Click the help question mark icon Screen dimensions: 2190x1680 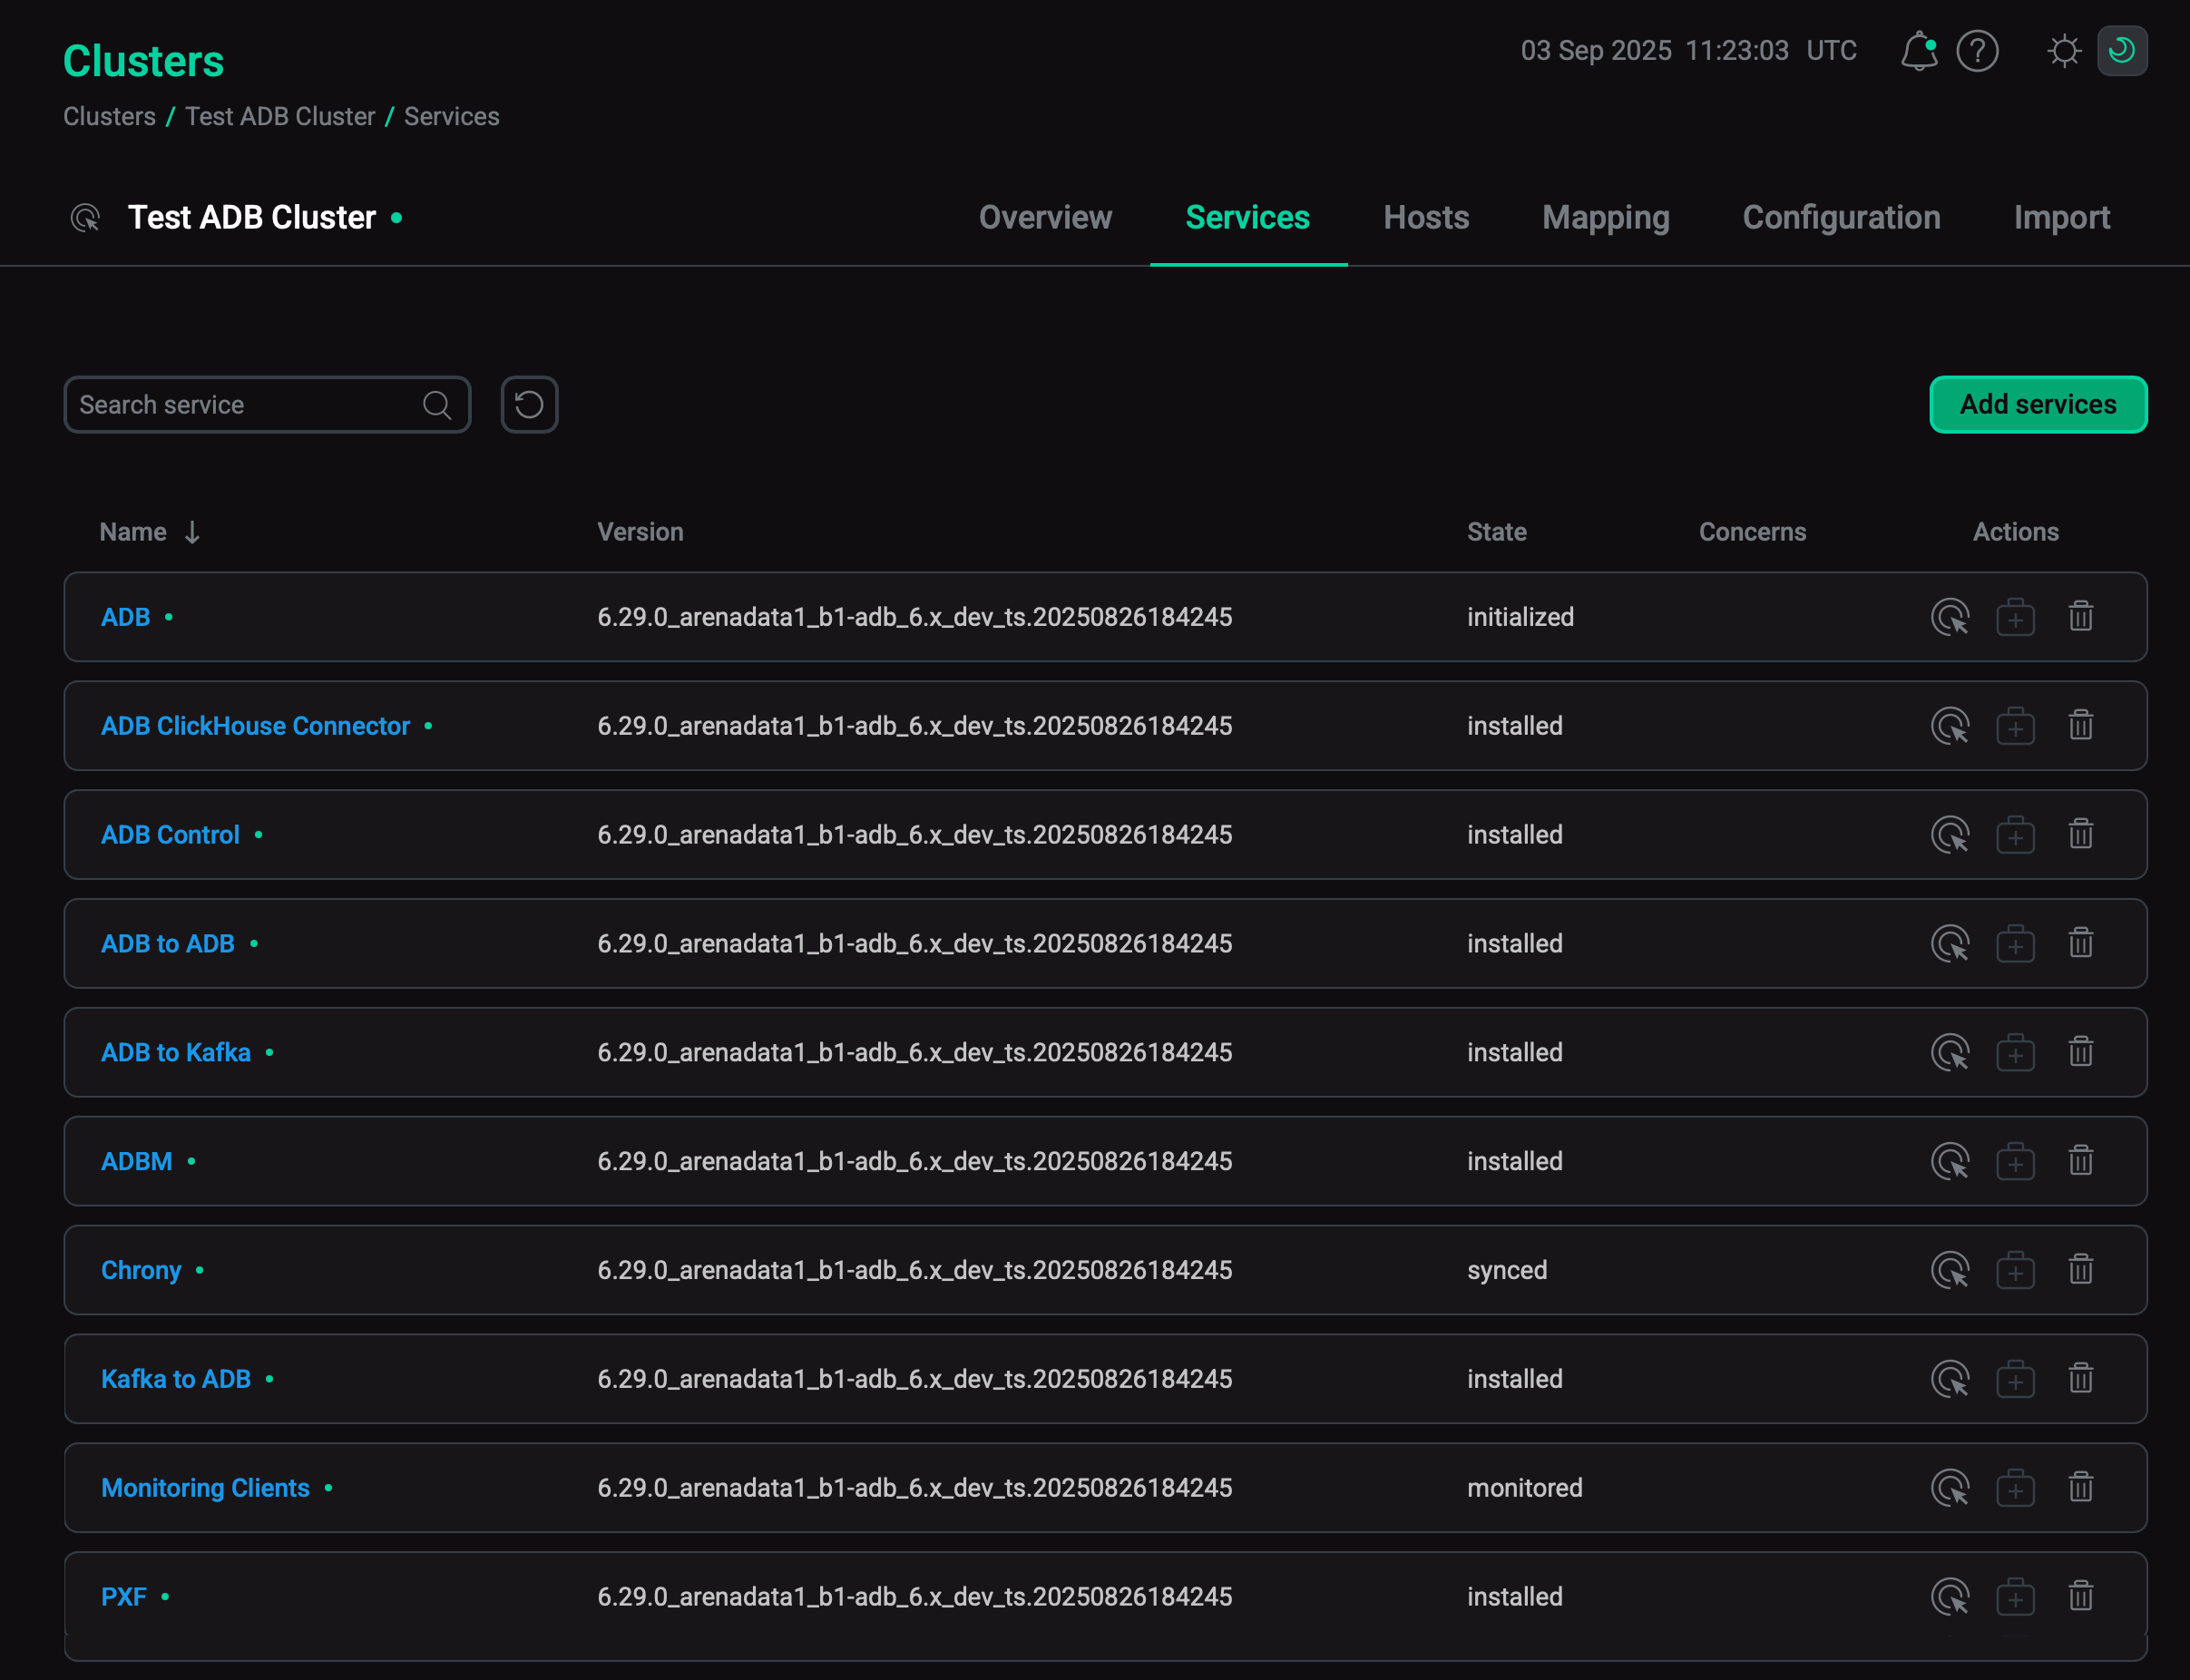click(x=1977, y=51)
